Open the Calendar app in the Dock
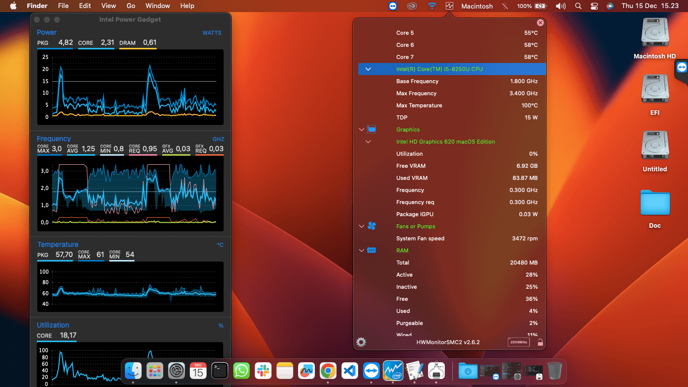Screen dimensions: 688x387 click(198, 371)
